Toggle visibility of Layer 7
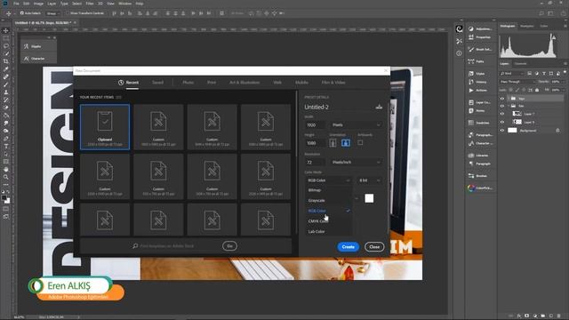Viewport: 569px width, 320px height. (502, 114)
